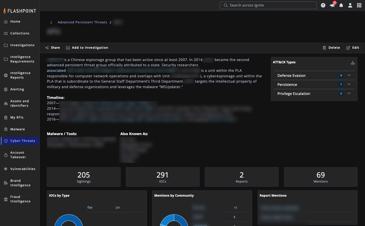This screenshot has height=226, width=365.
Task: Delete this threat actor profile
Action: tap(331, 48)
